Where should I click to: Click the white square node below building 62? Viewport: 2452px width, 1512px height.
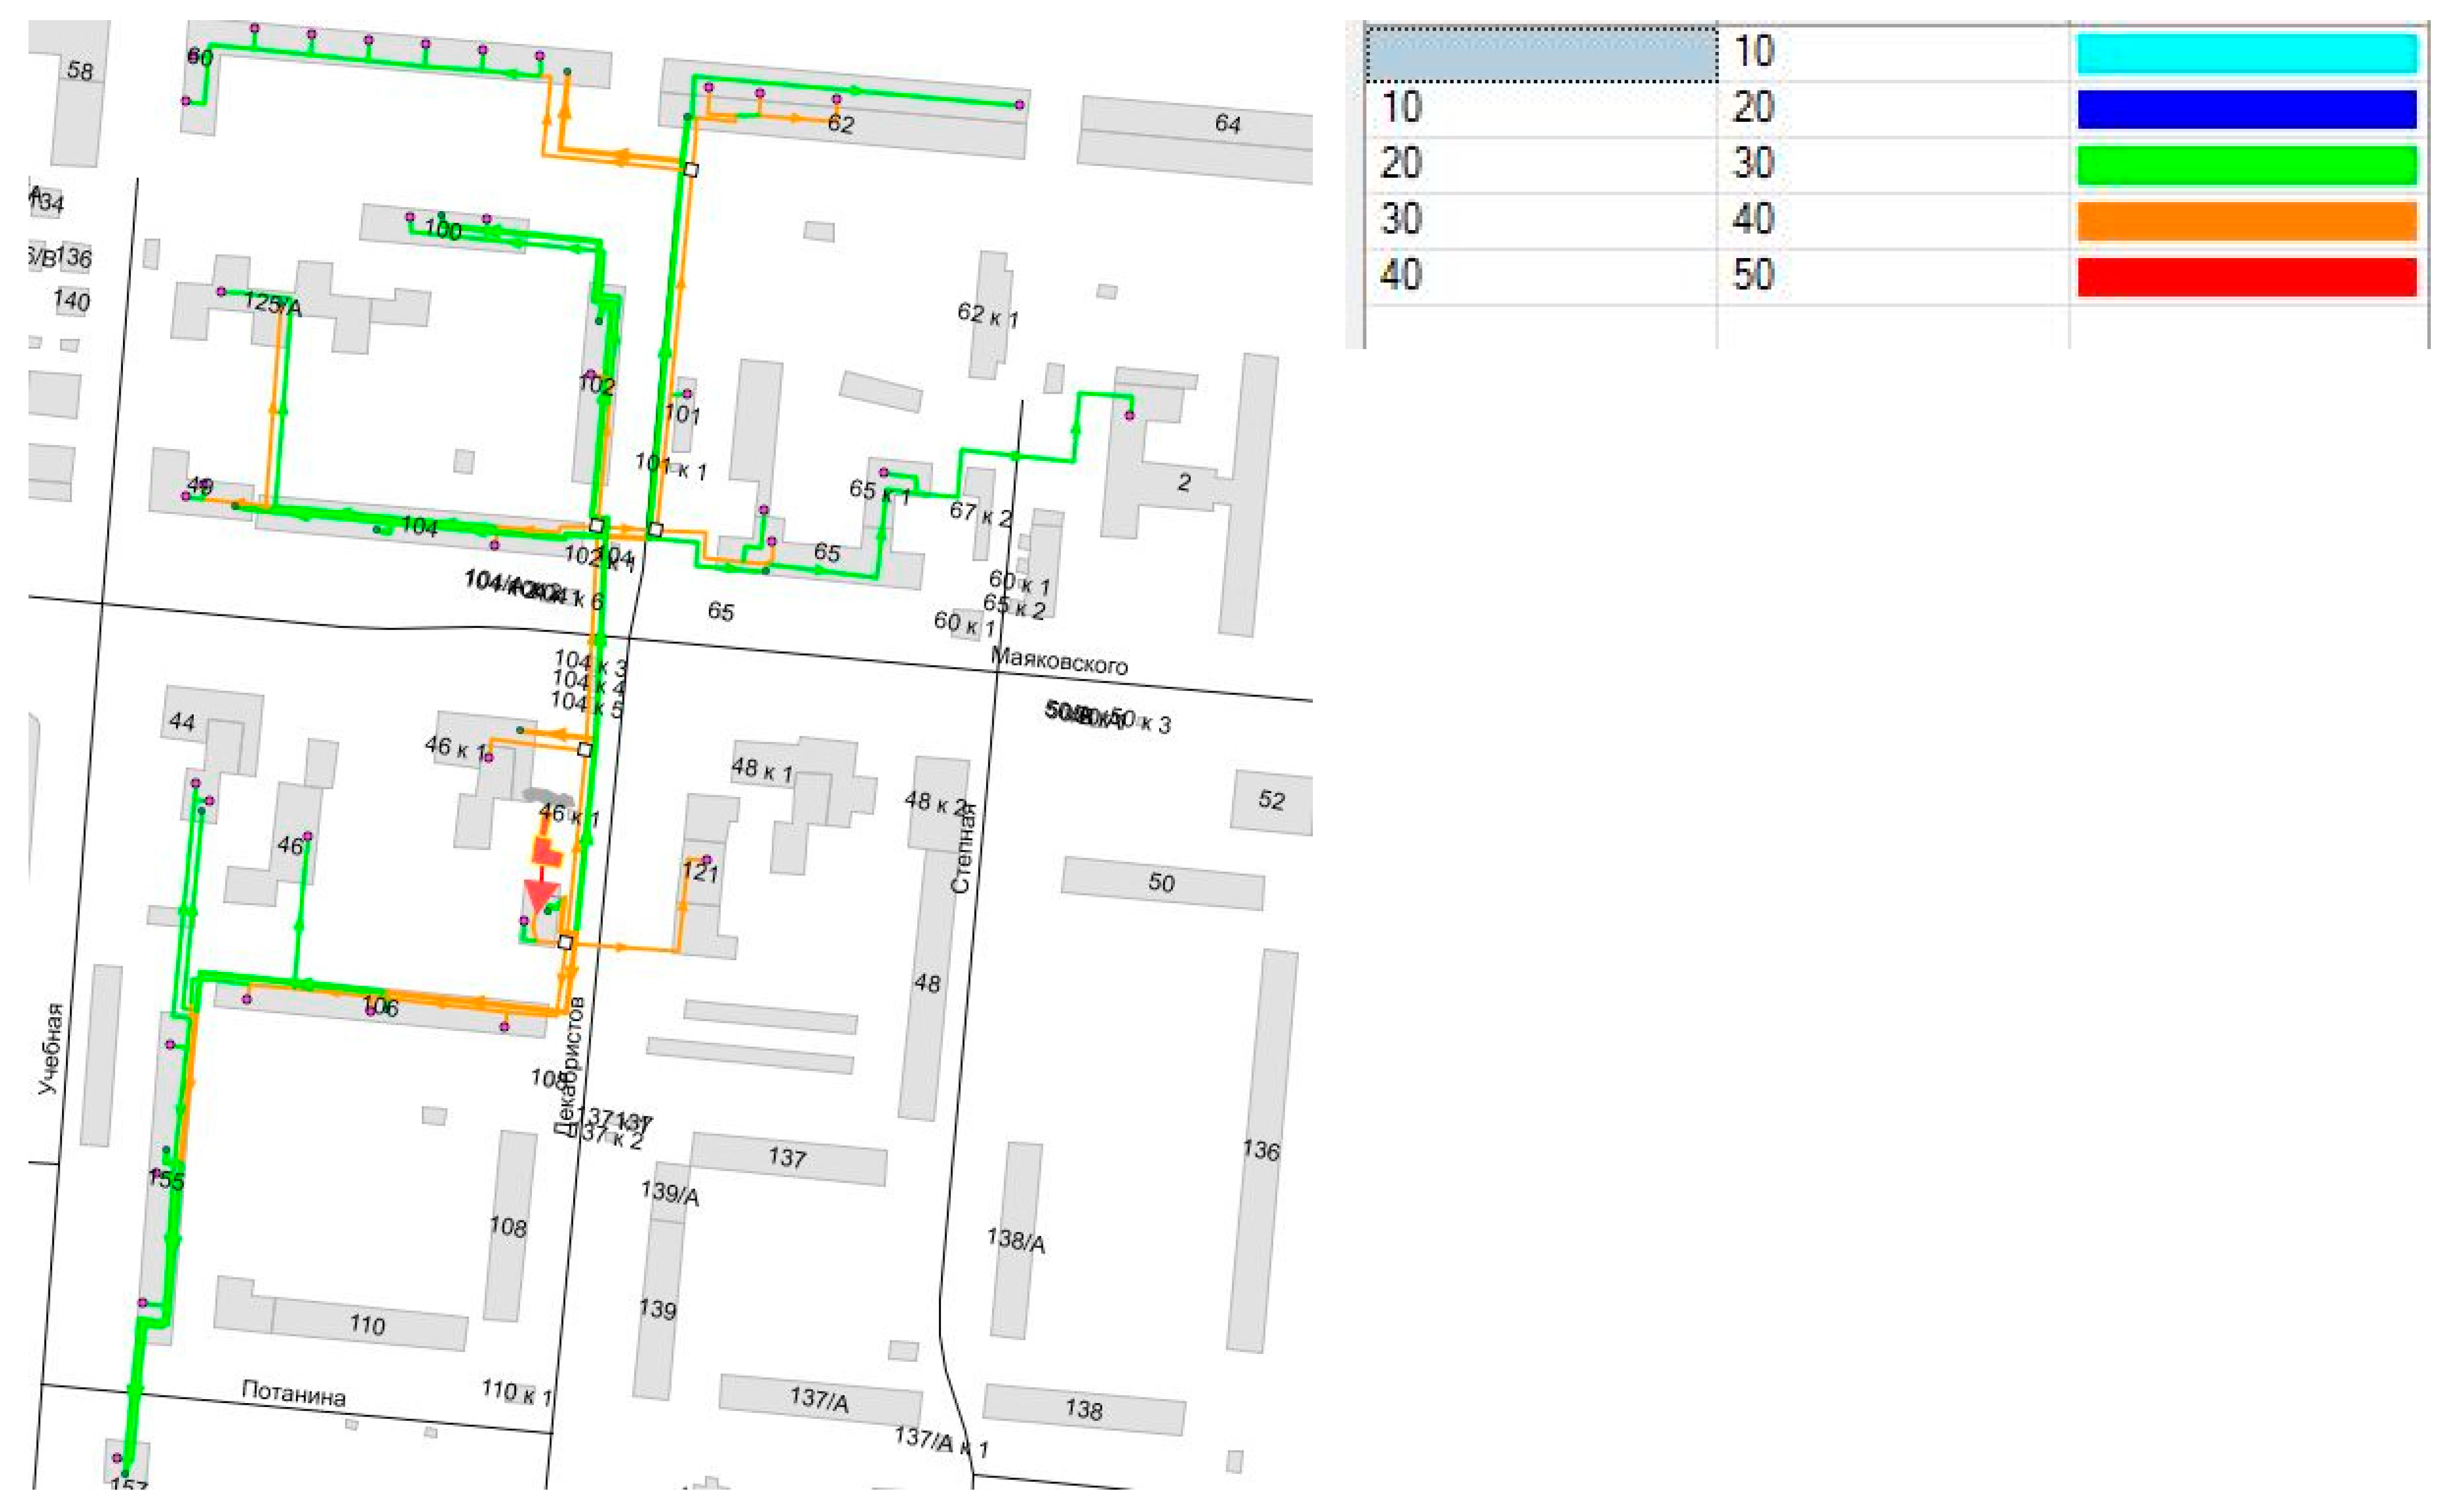click(690, 170)
